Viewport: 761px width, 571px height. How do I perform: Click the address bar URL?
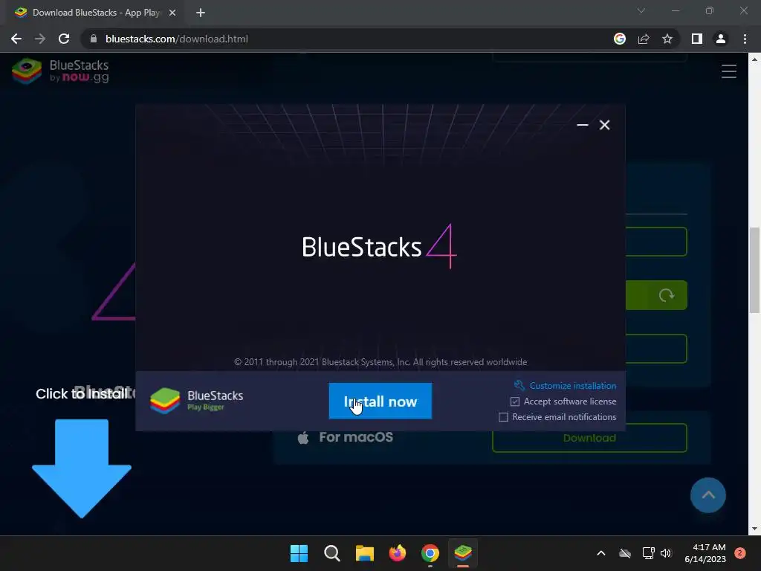pos(177,39)
